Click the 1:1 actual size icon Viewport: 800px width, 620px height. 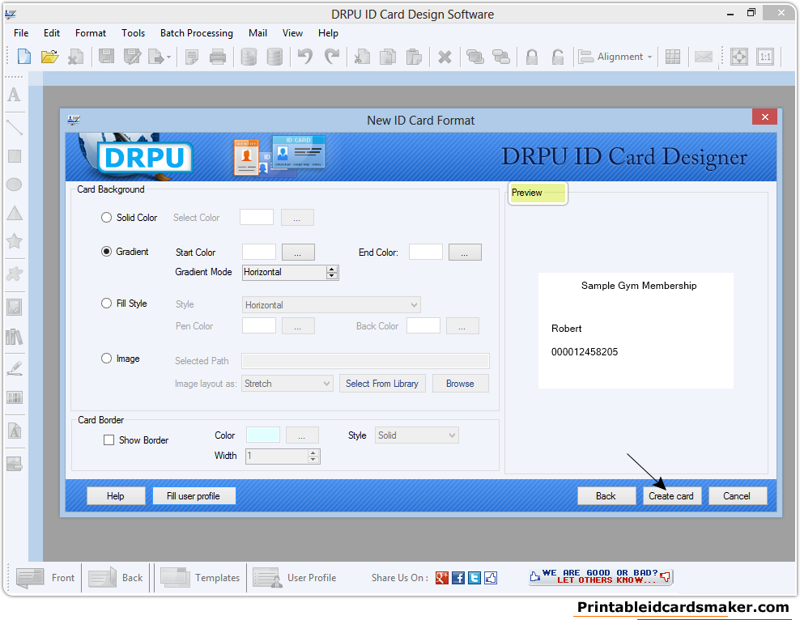point(765,57)
